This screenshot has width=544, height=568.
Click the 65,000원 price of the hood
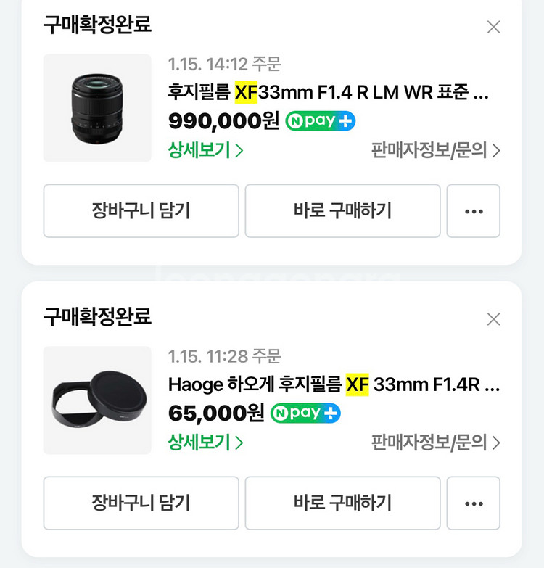(x=216, y=413)
